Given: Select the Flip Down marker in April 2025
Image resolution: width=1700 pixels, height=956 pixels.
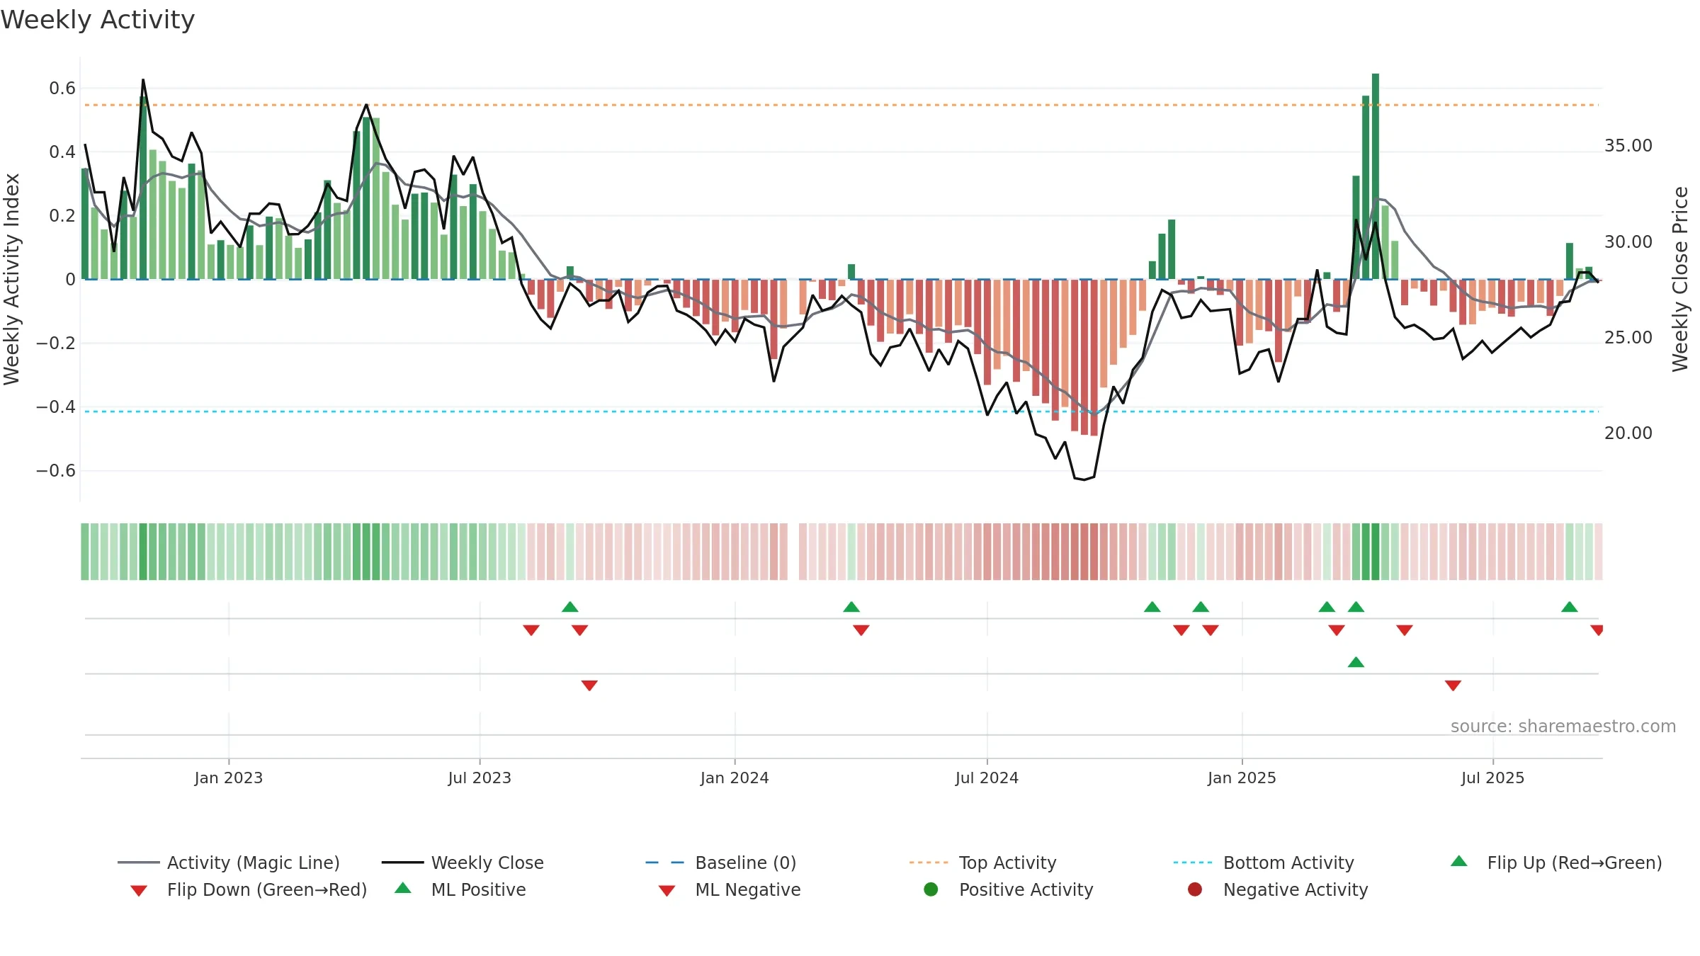Looking at the screenshot, I should click(x=1405, y=630).
